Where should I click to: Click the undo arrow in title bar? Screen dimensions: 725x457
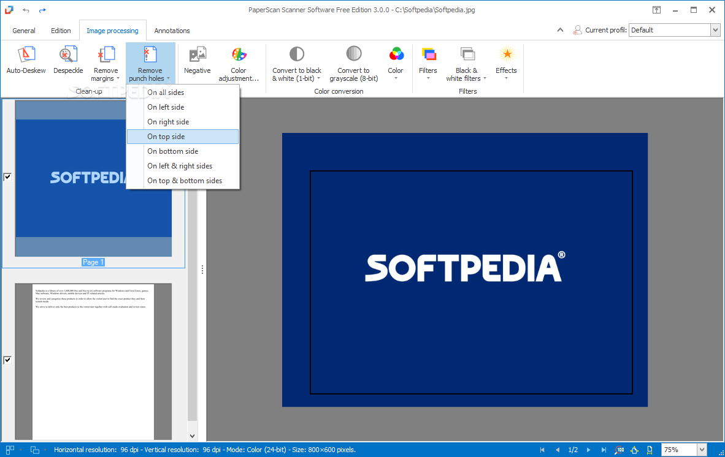(x=26, y=10)
